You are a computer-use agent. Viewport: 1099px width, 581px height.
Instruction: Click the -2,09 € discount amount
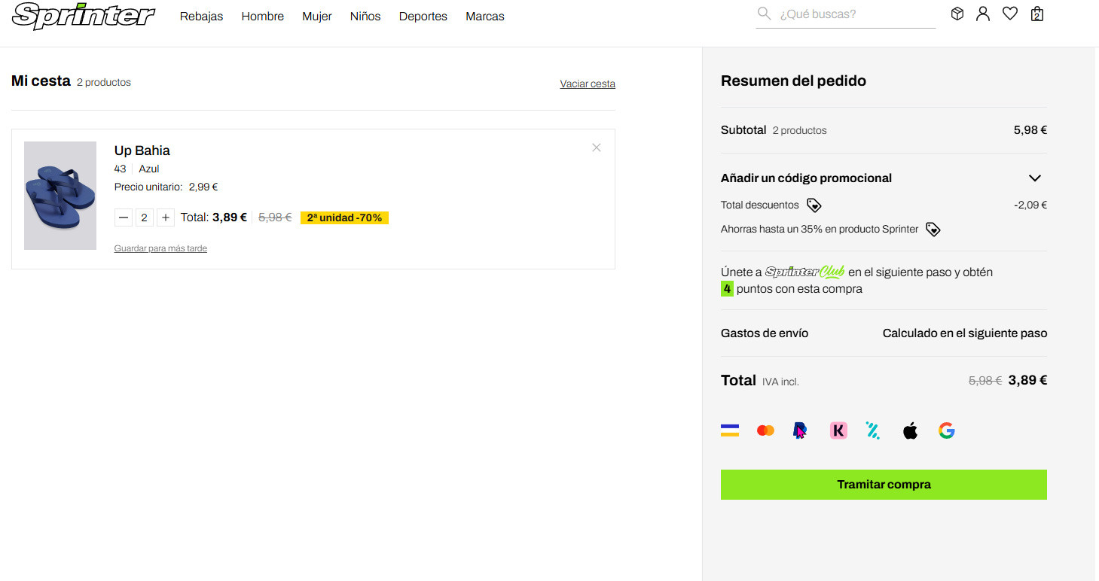(x=1030, y=205)
